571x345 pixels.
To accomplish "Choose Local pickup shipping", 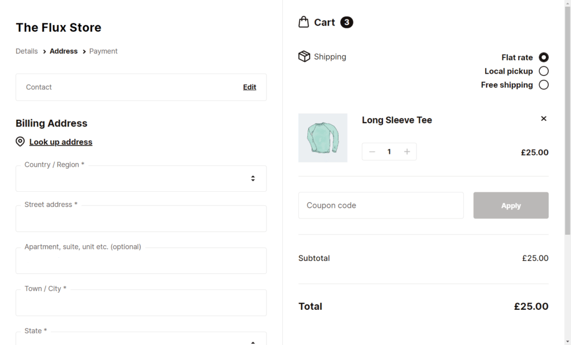I will pyautogui.click(x=544, y=71).
